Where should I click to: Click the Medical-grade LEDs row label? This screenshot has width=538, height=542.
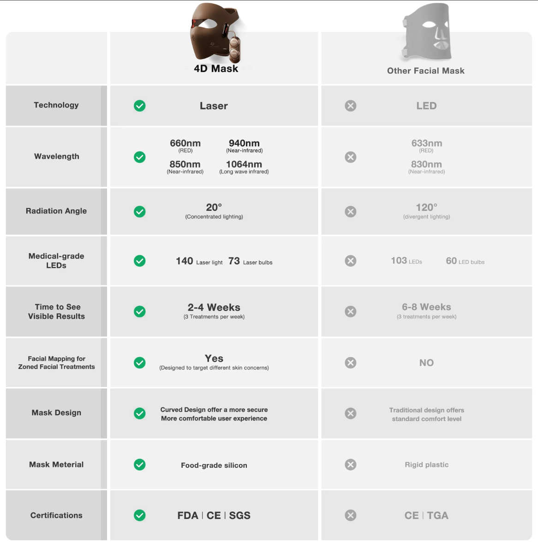(x=56, y=261)
